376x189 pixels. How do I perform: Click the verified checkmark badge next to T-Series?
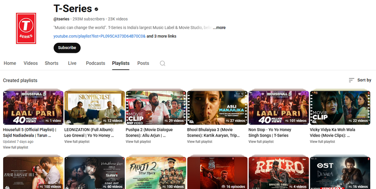[x=97, y=9]
